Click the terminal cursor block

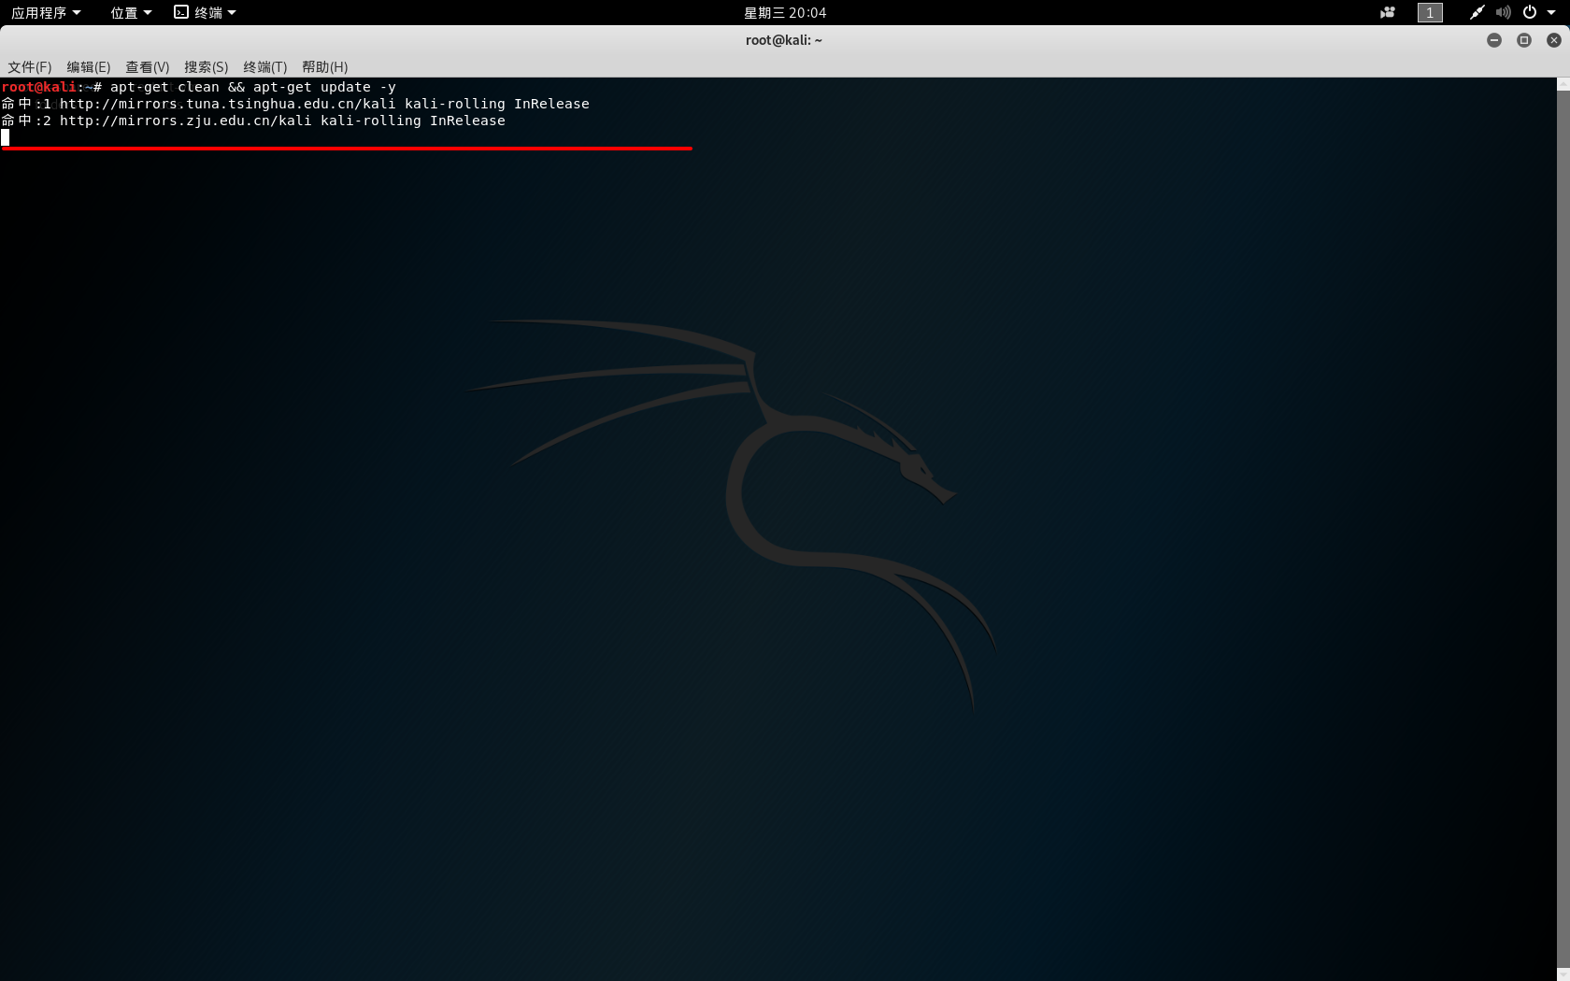point(6,137)
